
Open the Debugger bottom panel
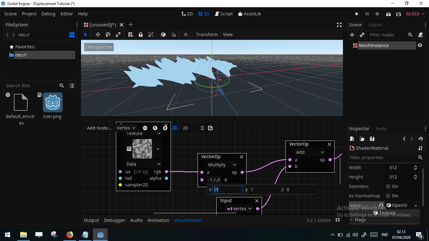(x=114, y=220)
